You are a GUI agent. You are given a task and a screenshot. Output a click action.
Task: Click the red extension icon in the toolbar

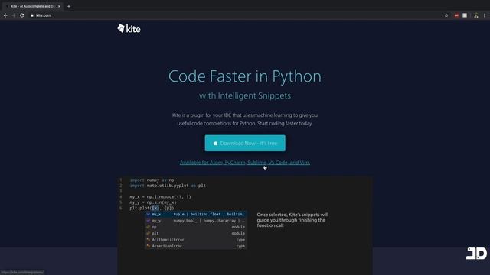tap(456, 15)
